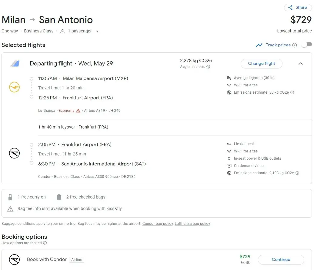Click the Share button
Image resolution: width=314 pixels, height=270 pixels.
[298, 8]
